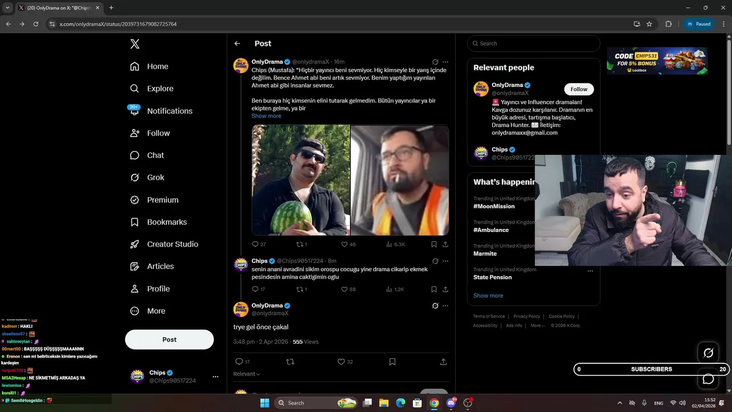Open File Explorer from taskbar
732x412 pixels.
click(384, 403)
